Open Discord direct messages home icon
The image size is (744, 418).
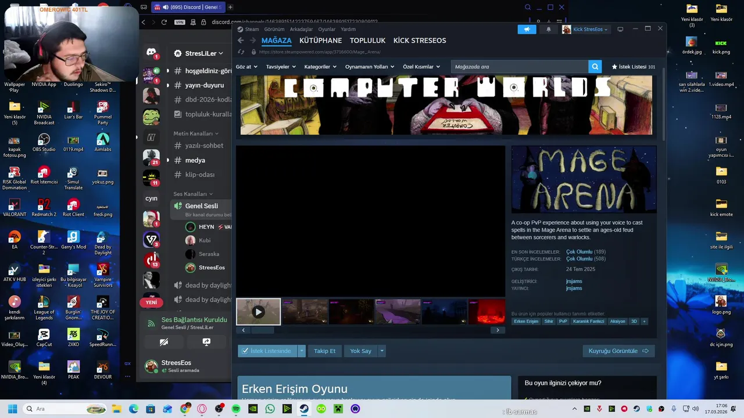(151, 52)
